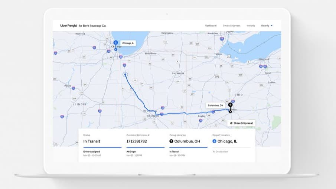Image resolution: width=336 pixels, height=189 pixels.
Task: Open the Insights menu item
Action: [251, 26]
